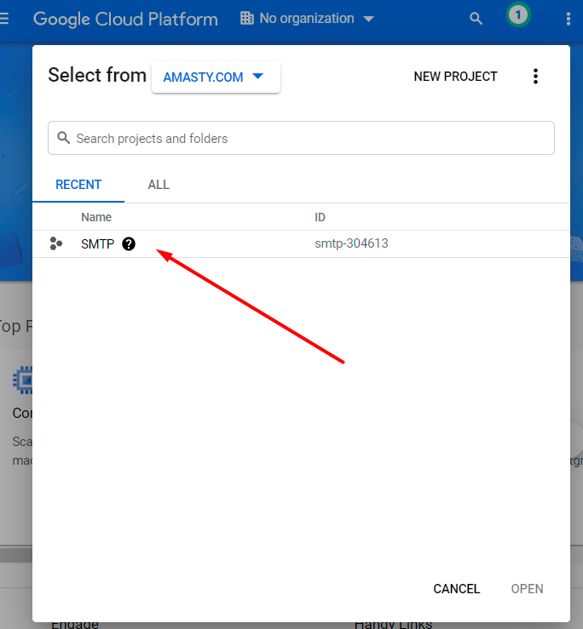
Task: Focus the Search projects and folders field
Action: (x=307, y=138)
